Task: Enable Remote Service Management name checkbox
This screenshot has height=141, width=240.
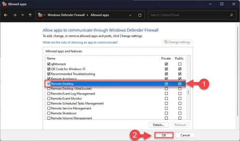Action: [49, 108]
